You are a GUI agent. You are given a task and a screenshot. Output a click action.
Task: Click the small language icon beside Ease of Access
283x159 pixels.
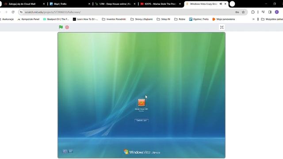[71, 151]
